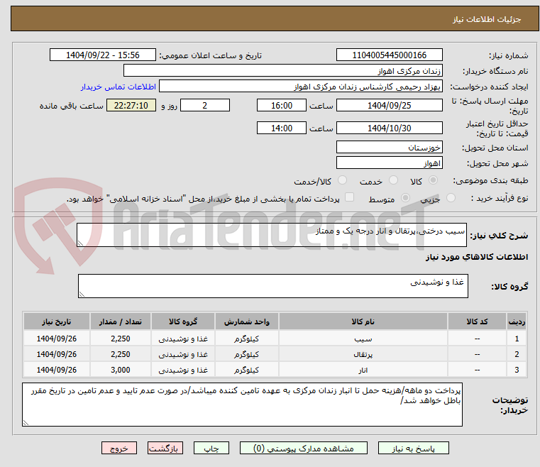Image resolution: width=540 pixels, height=467 pixels.
Task: Click the announcement date field 1404/09/22 - 15:56
Action: click(103, 55)
